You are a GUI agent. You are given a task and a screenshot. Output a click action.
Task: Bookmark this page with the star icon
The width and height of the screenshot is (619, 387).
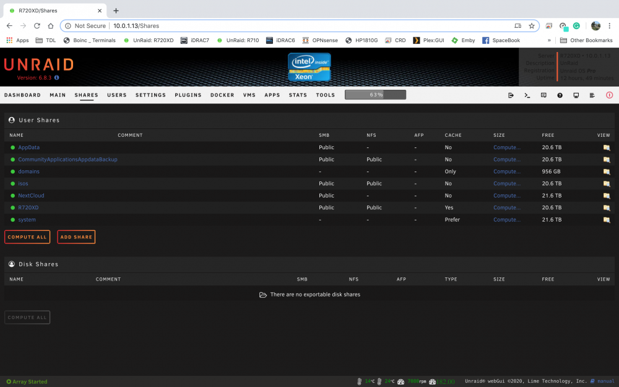pos(532,25)
